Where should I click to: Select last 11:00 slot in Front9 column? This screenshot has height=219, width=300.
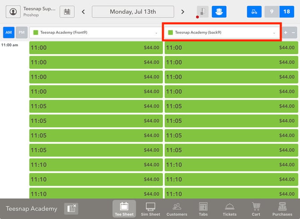click(x=96, y=91)
